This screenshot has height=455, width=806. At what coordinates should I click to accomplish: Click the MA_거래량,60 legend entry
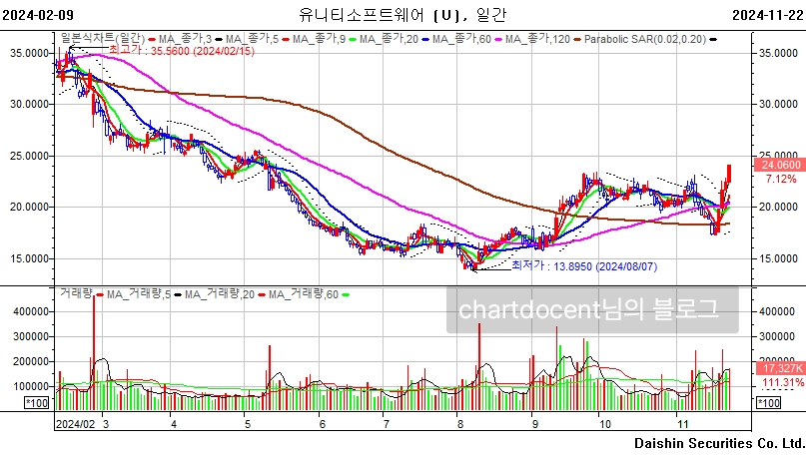click(304, 294)
